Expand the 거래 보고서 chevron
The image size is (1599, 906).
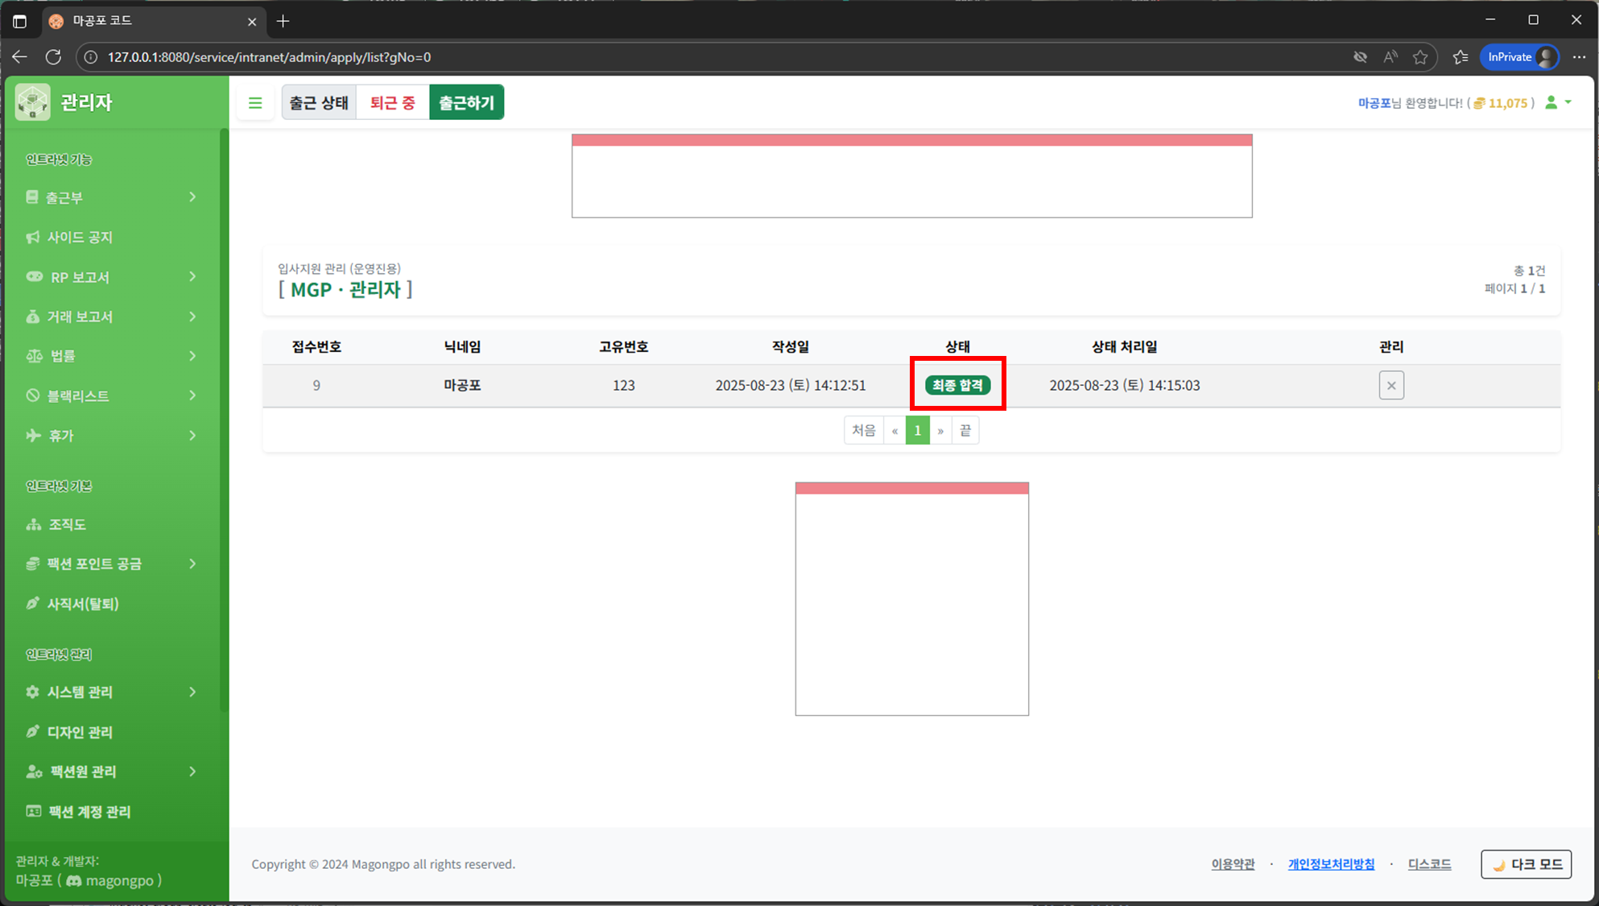click(192, 316)
